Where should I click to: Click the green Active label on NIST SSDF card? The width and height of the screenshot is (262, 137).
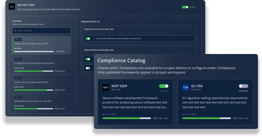point(164,91)
